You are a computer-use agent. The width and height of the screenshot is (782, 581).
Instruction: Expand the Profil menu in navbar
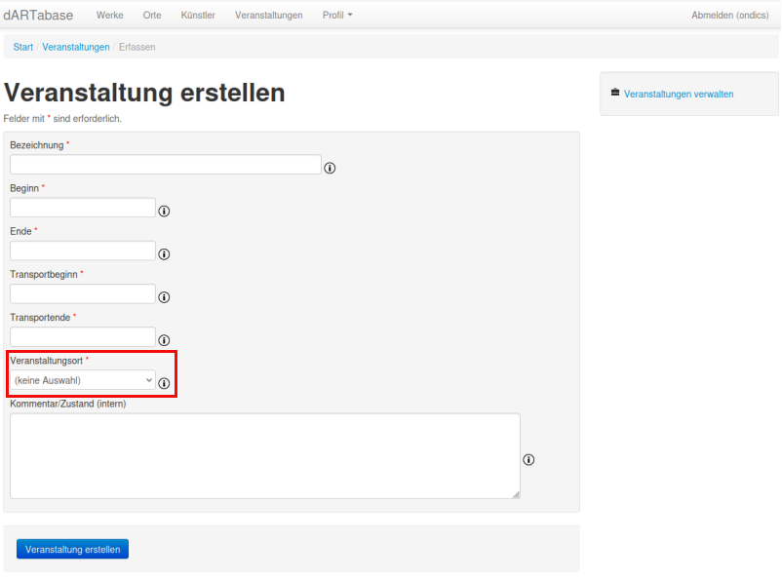click(337, 16)
